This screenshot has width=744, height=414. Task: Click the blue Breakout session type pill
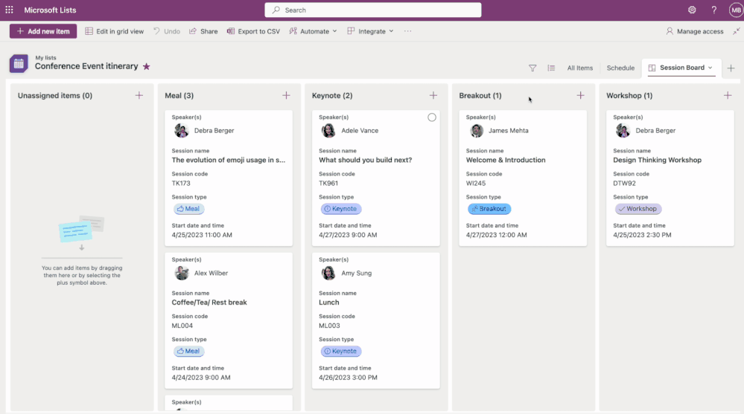489,209
